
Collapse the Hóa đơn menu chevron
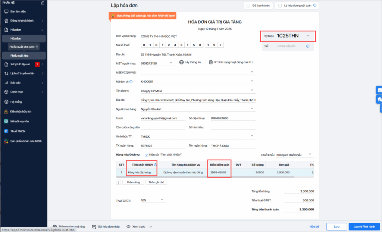[43, 30]
